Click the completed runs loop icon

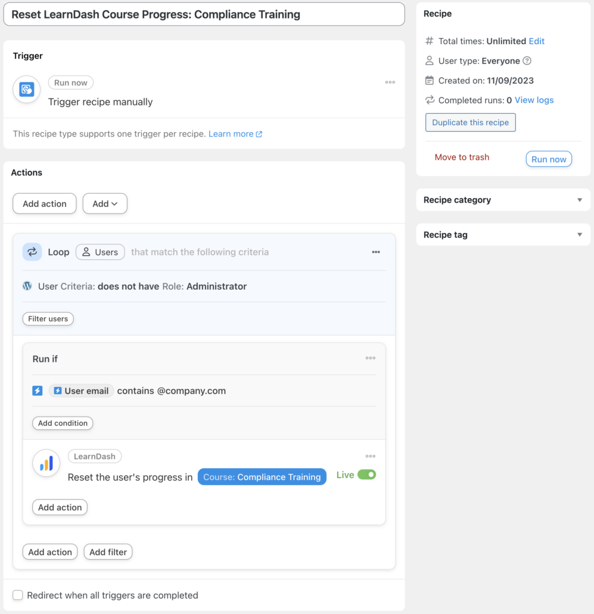pos(429,100)
